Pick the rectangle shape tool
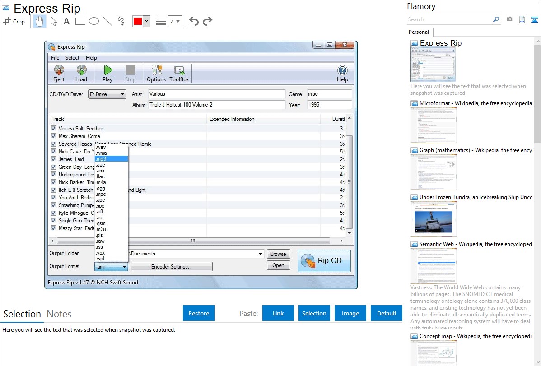The image size is (541, 366). (80, 21)
